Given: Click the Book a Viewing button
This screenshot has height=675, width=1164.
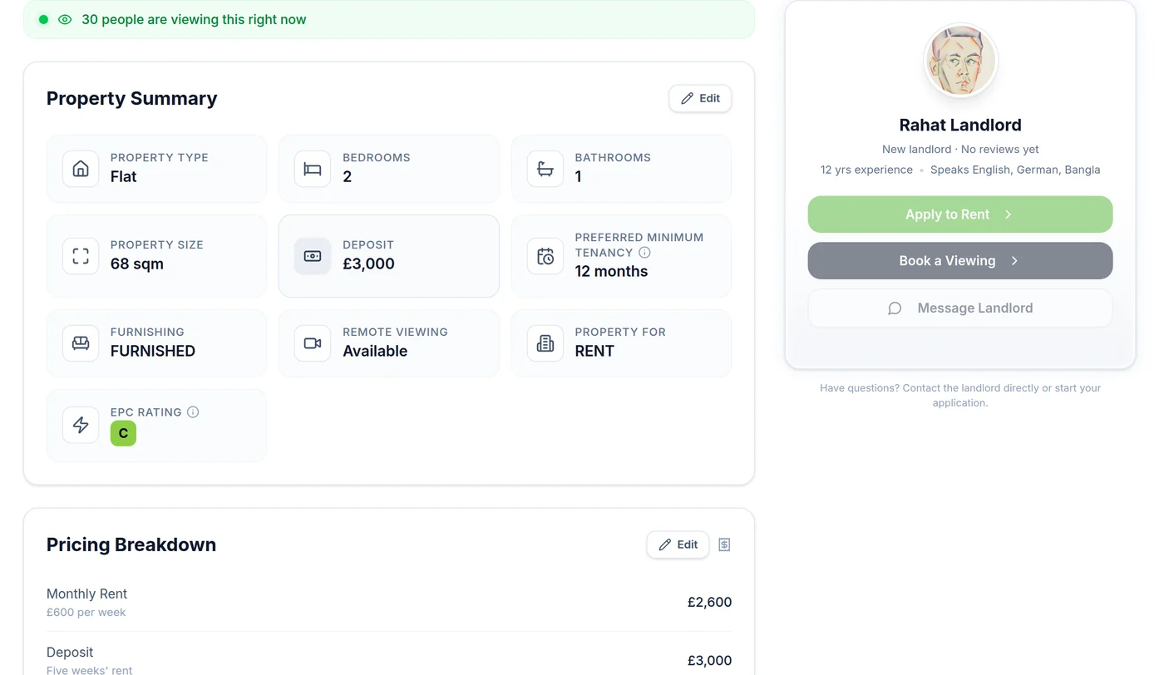Looking at the screenshot, I should pos(960,261).
